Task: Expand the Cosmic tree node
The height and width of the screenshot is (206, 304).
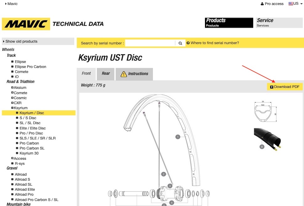Action: (x=12, y=98)
